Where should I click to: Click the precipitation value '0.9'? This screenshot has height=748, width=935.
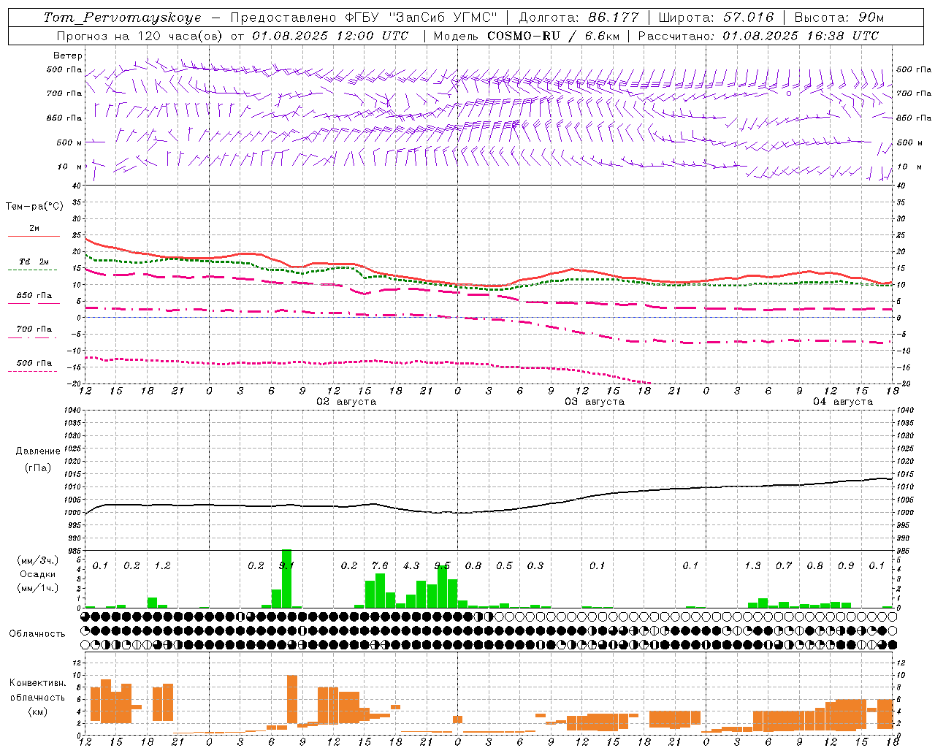click(x=846, y=565)
